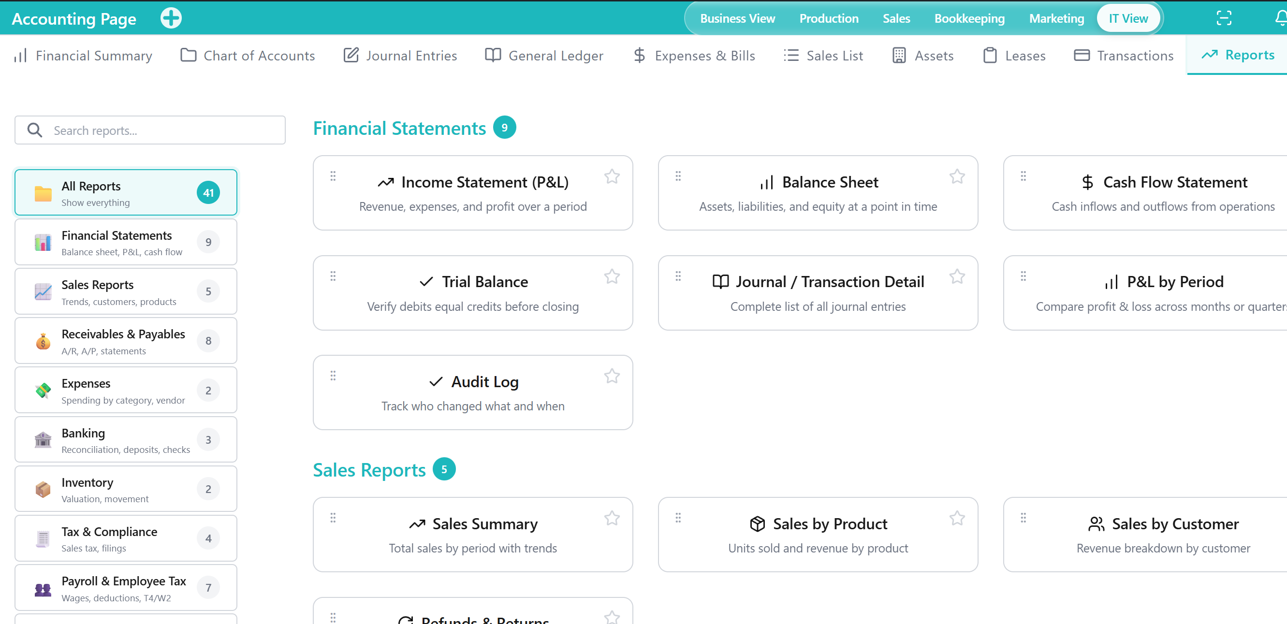Viewport: 1287px width, 624px height.
Task: Click drag handle on Cash Flow Statement card
Action: click(x=1023, y=176)
